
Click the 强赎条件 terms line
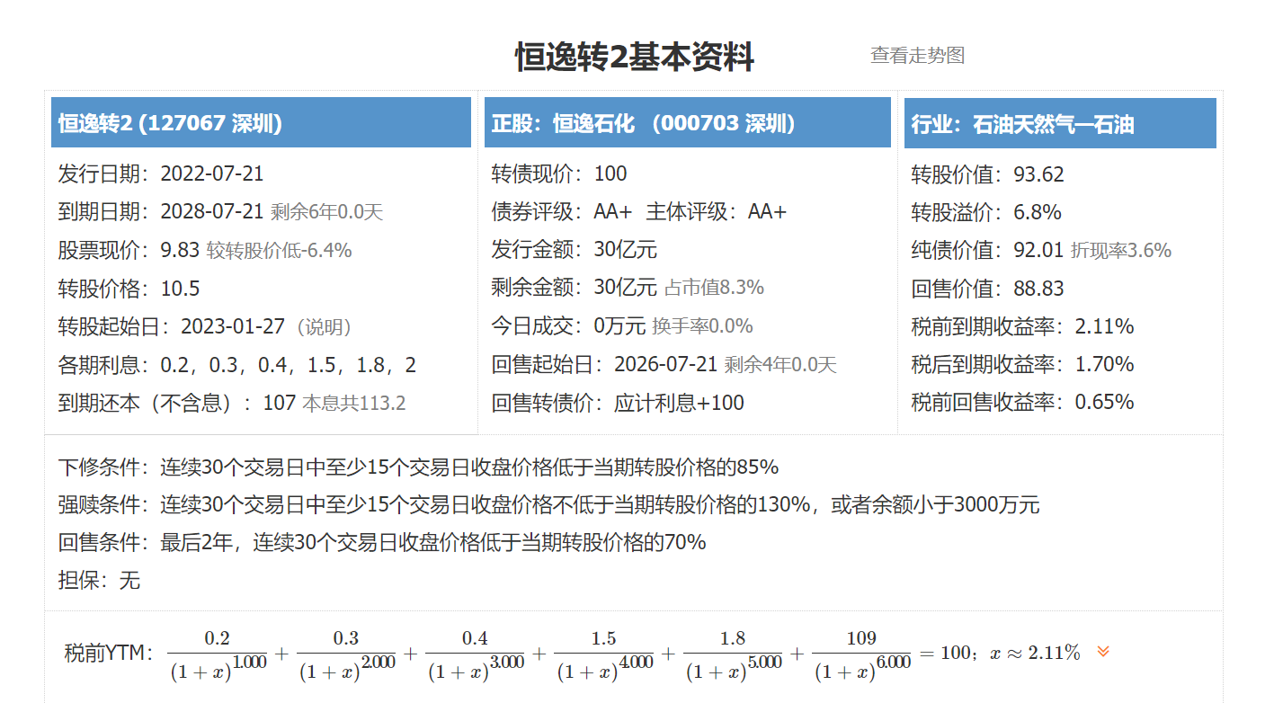(549, 505)
